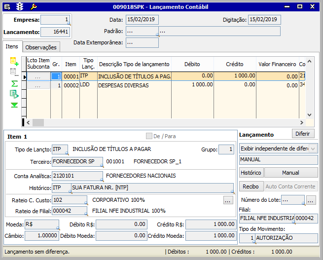Click the Valor Financeiro column header

(277, 64)
